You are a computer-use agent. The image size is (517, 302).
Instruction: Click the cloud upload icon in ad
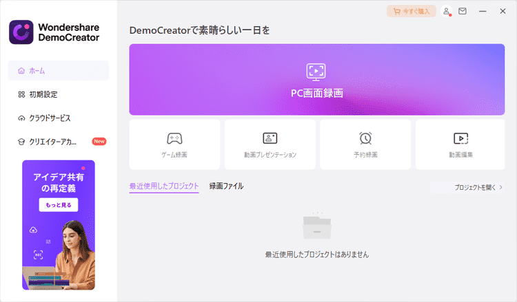(x=33, y=230)
